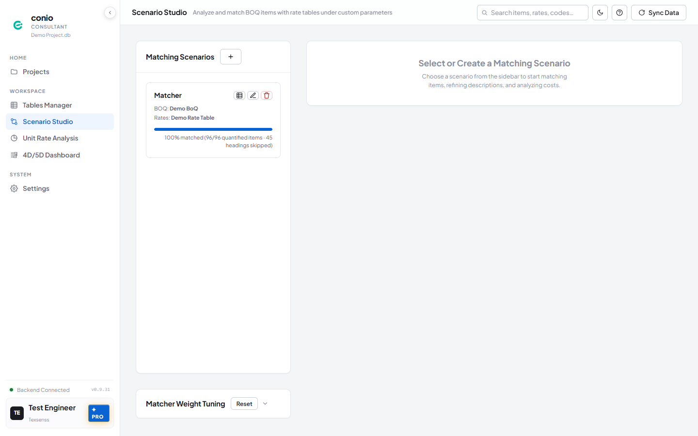This screenshot has height=436, width=698.
Task: Collapse the sidebar with chevron button
Action: coord(110,13)
